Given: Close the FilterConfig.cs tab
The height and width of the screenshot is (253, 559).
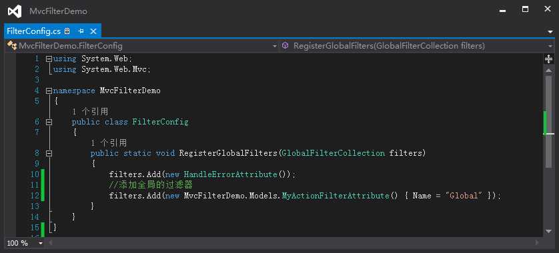Looking at the screenshot, I should pos(93,31).
